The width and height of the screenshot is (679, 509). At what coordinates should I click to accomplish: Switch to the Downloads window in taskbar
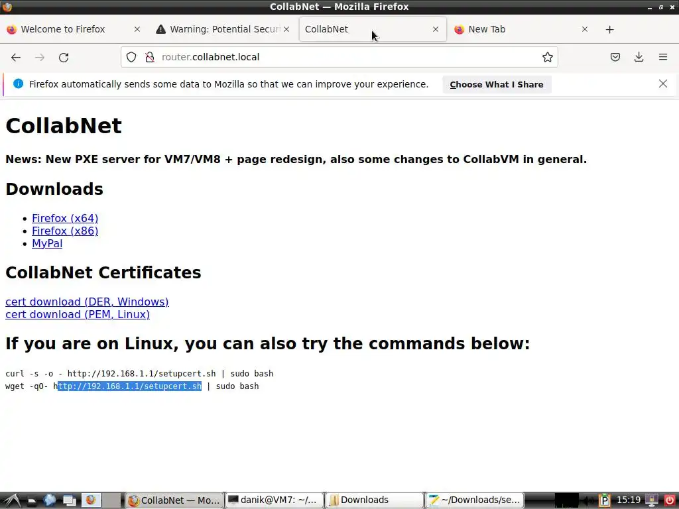coord(374,500)
